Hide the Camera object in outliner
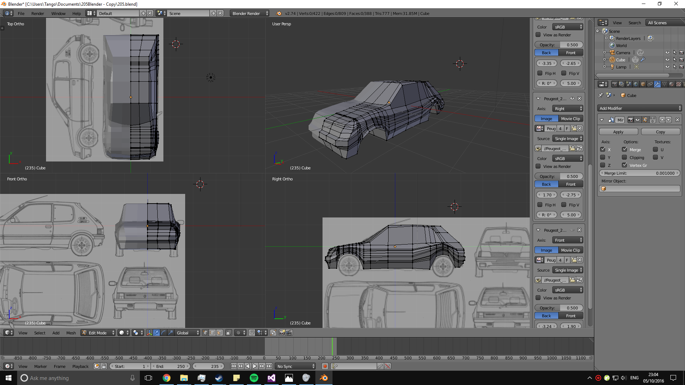The image size is (685, 385). click(x=667, y=52)
